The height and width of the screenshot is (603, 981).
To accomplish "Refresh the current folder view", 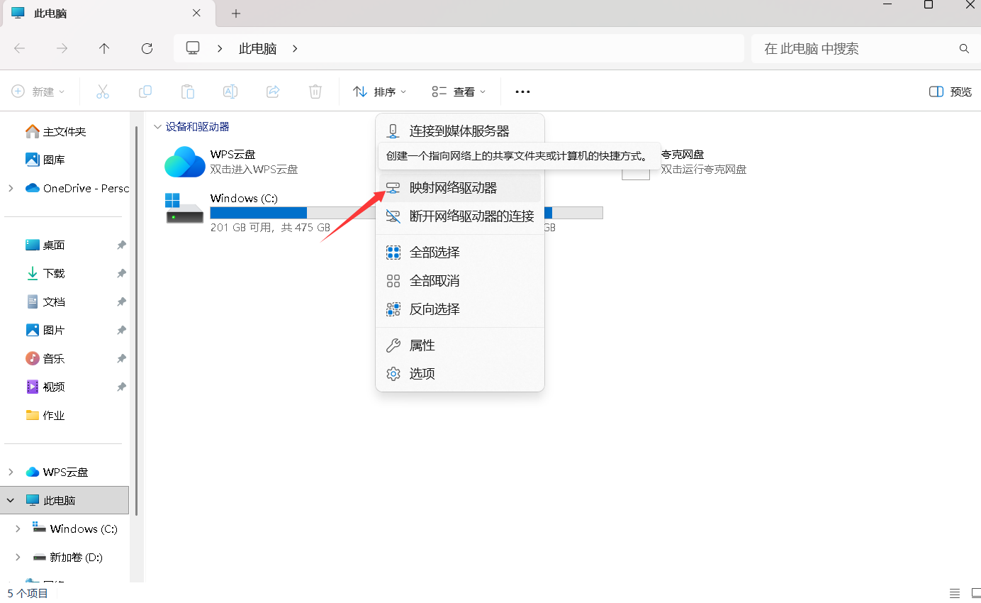I will pos(147,48).
